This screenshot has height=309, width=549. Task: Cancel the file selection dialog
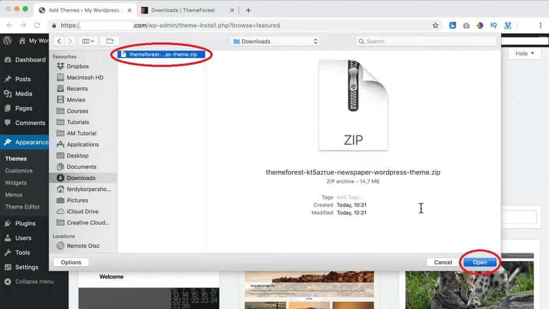click(443, 262)
